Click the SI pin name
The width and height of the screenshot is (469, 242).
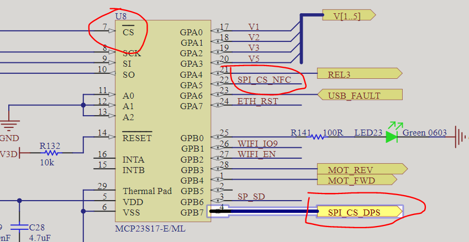(127, 64)
